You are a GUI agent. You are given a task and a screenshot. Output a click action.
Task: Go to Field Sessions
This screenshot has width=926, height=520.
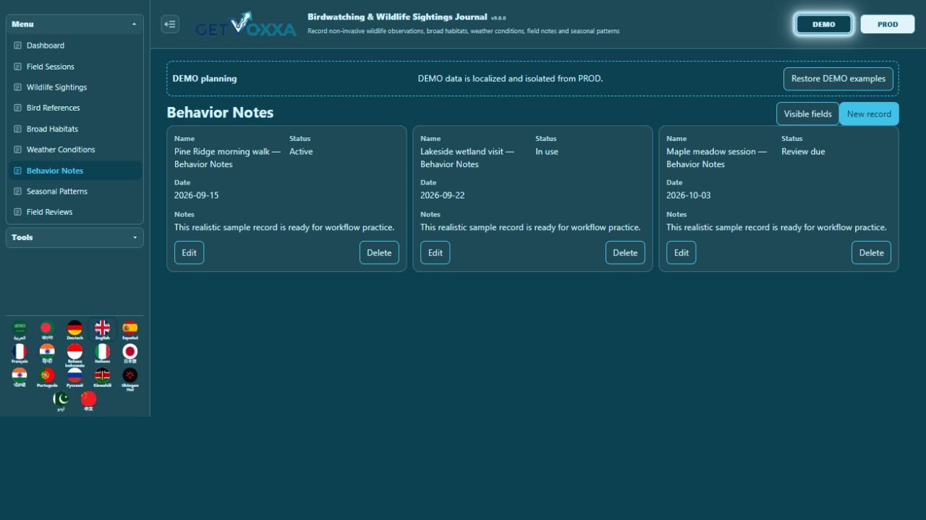(75, 67)
